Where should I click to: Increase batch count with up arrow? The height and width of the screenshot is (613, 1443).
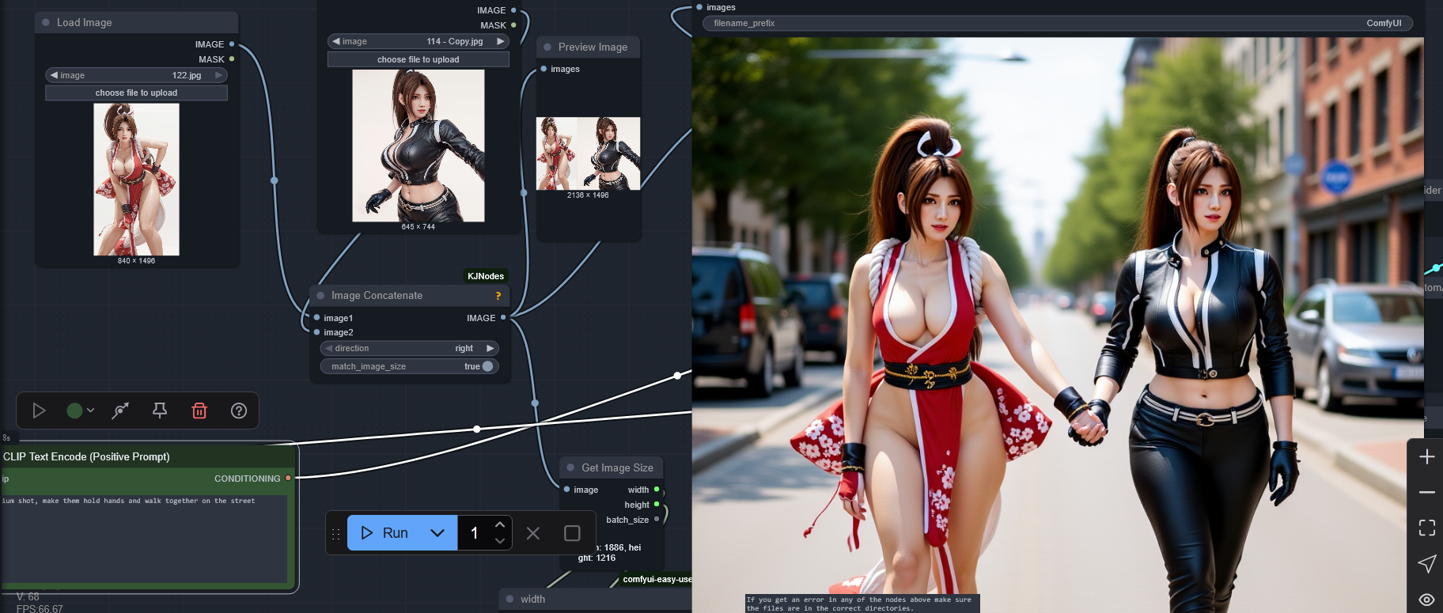pyautogui.click(x=499, y=524)
